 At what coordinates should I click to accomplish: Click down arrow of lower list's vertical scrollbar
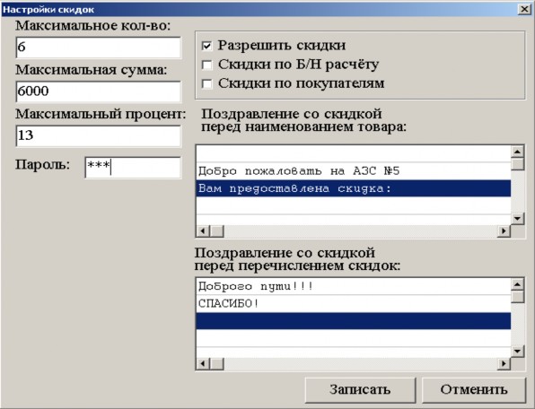[x=518, y=351]
